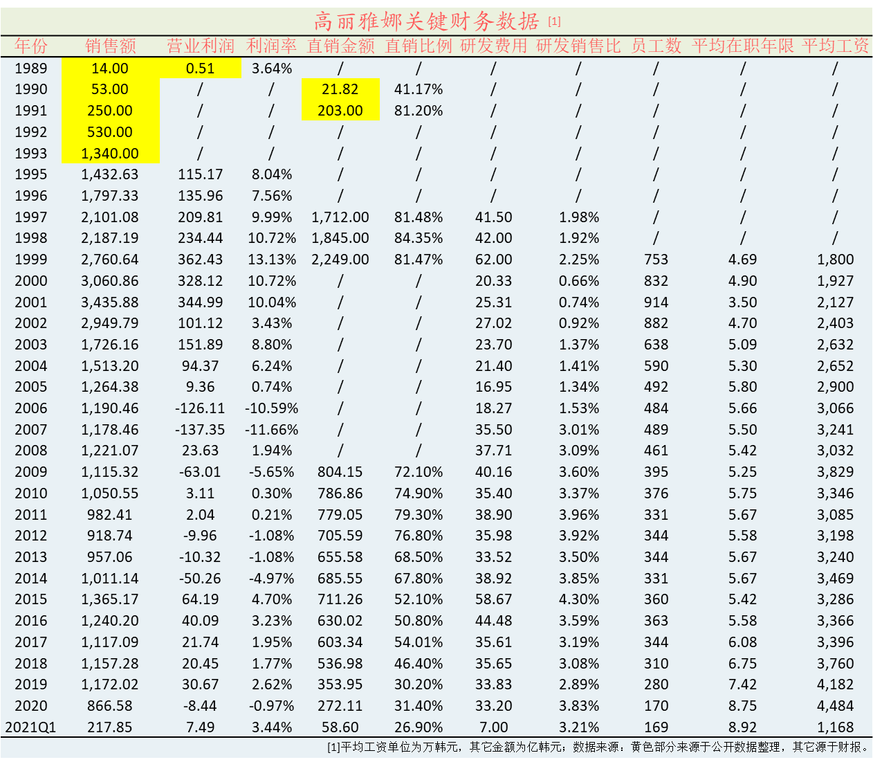Select the "直销金额" column header
The height and width of the screenshot is (762, 873).
click(x=340, y=46)
